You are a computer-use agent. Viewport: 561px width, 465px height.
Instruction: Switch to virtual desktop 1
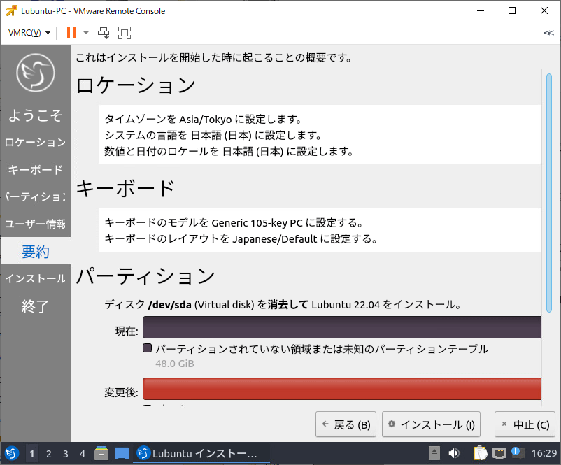[x=32, y=454]
